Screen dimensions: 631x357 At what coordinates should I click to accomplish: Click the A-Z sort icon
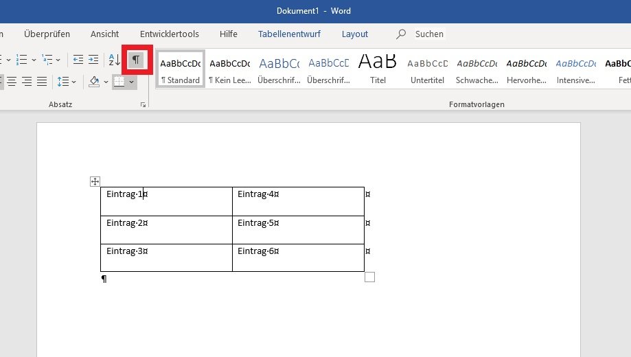pos(114,60)
